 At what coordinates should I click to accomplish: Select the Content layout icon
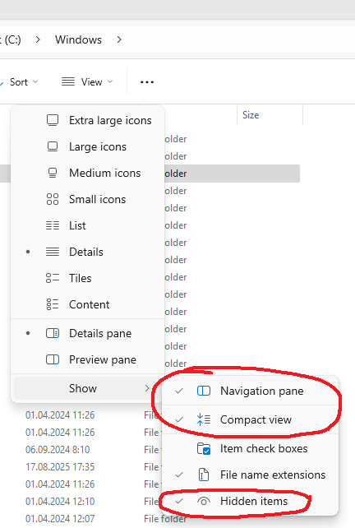click(x=53, y=304)
